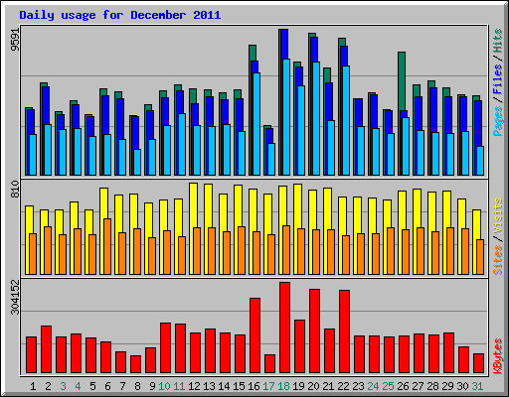Click green day 4 on the x-axis

(78, 386)
